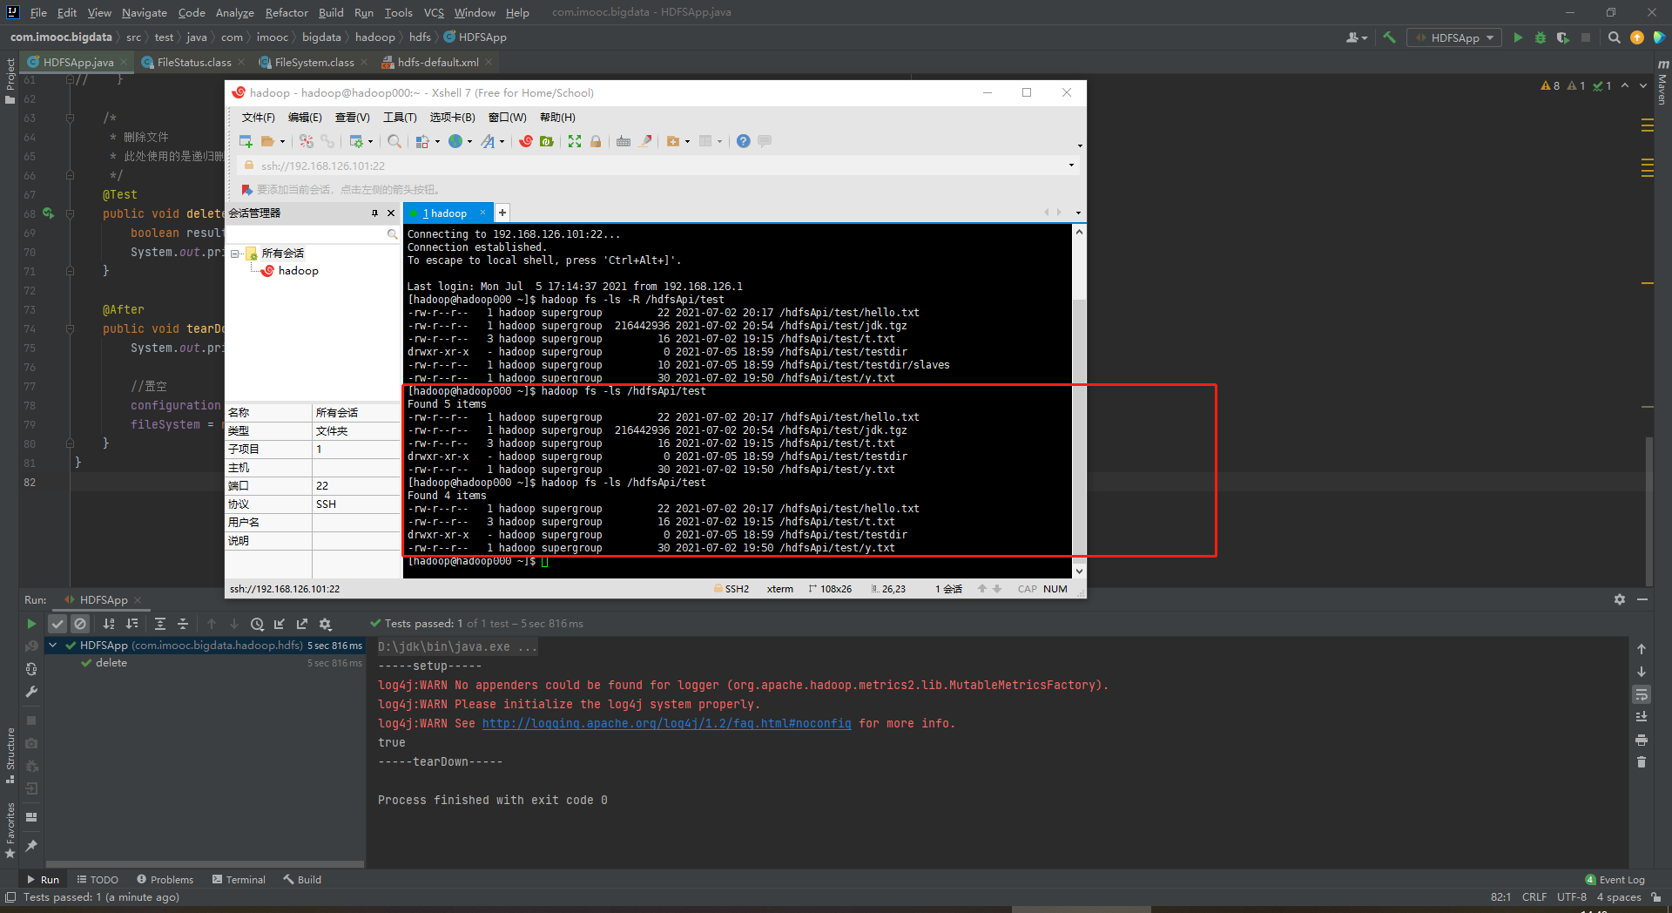This screenshot has height=913, width=1672.
Task: Open the log4j FAQ link in console
Action: tap(667, 723)
